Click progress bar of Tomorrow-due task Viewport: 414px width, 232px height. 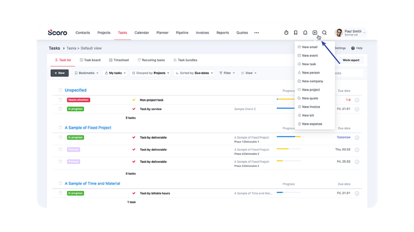(x=289, y=136)
